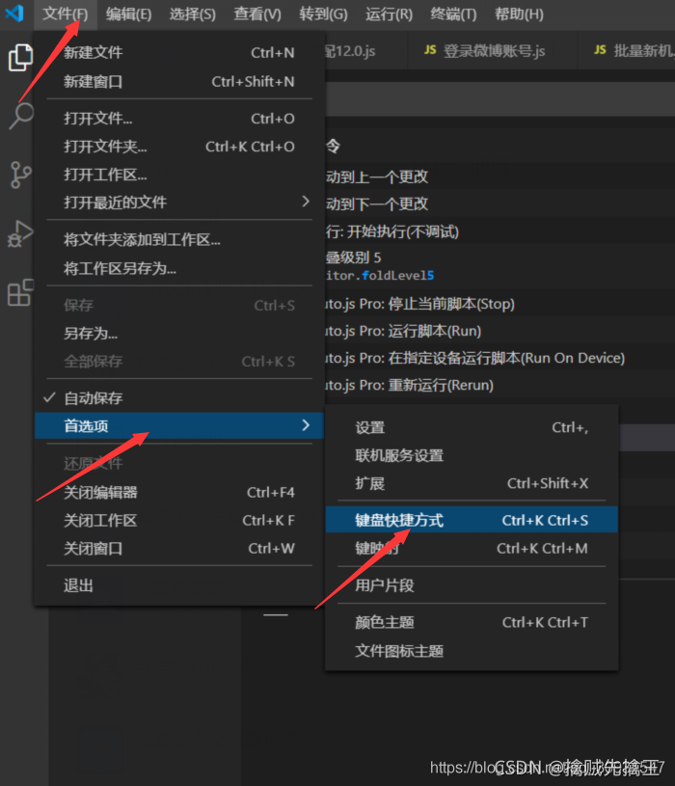Click row 叠级别 5

[x=499, y=265]
